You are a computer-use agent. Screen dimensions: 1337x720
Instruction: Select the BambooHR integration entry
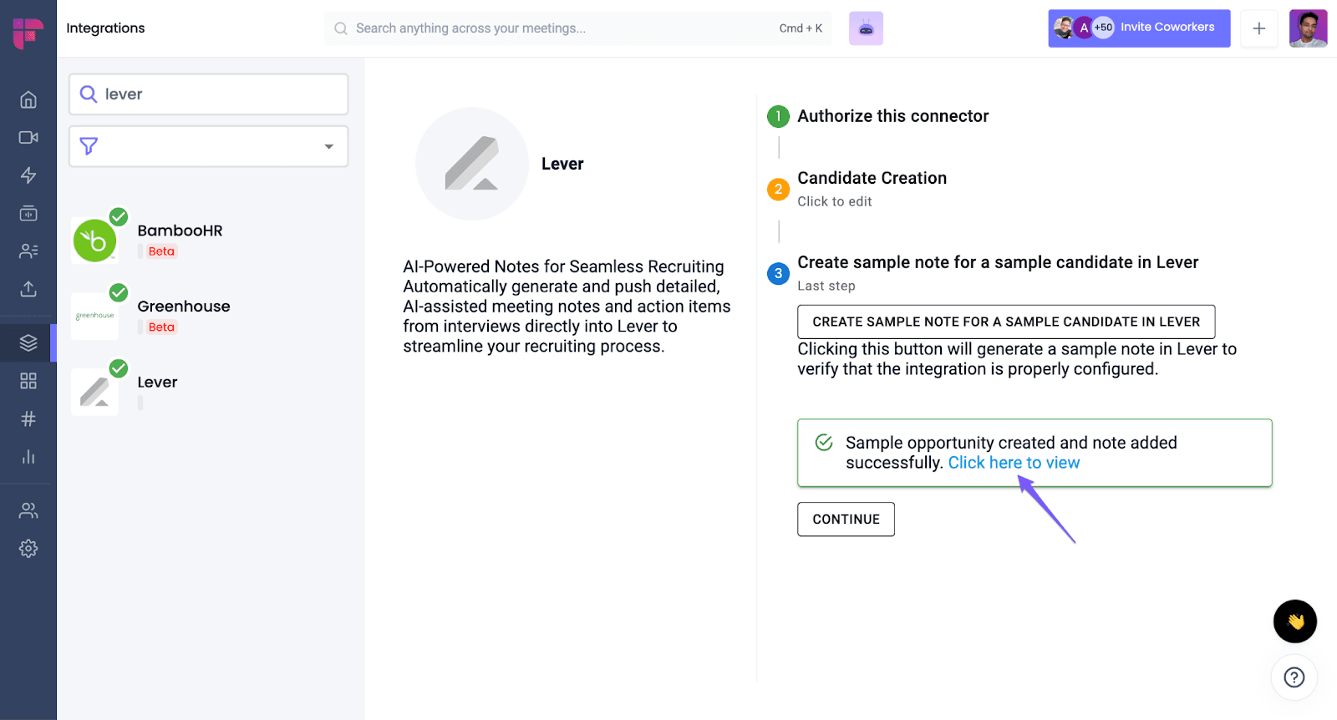[x=209, y=241]
